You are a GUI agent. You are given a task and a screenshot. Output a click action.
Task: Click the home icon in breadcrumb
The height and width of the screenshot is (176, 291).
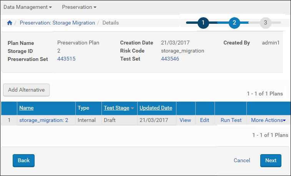[10, 23]
